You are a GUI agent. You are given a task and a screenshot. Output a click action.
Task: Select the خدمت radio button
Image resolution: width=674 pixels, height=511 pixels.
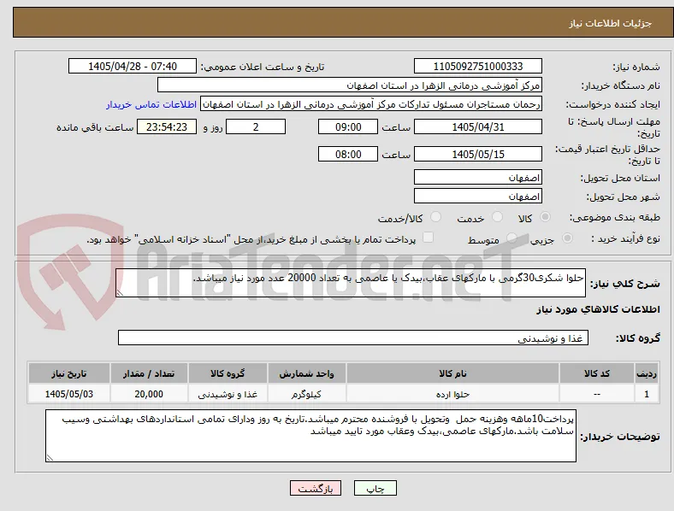pos(497,217)
